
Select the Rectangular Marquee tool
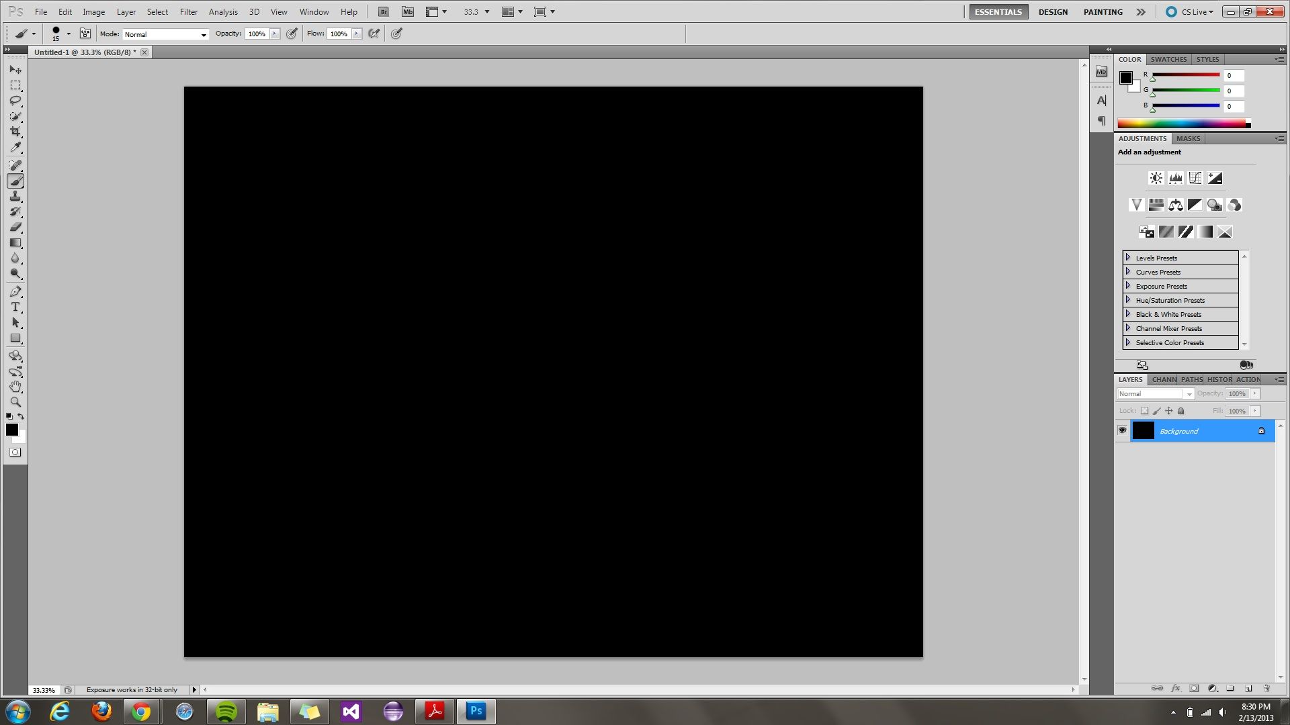click(x=15, y=85)
